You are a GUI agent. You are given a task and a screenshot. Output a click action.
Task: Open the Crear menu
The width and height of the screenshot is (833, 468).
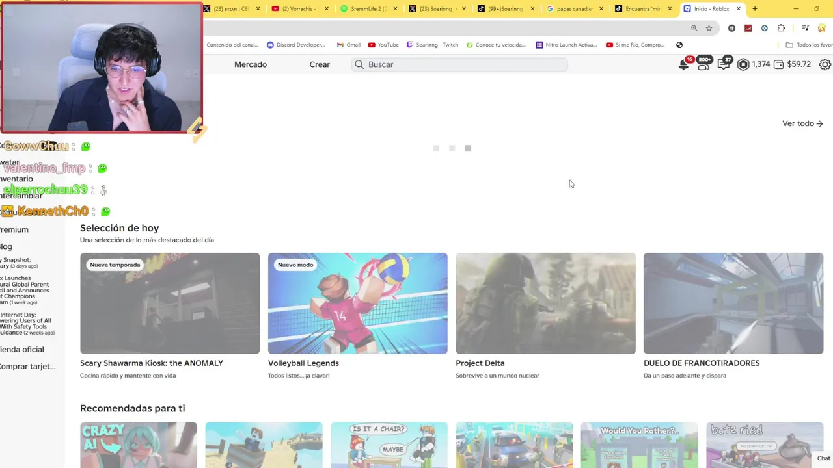coord(320,64)
